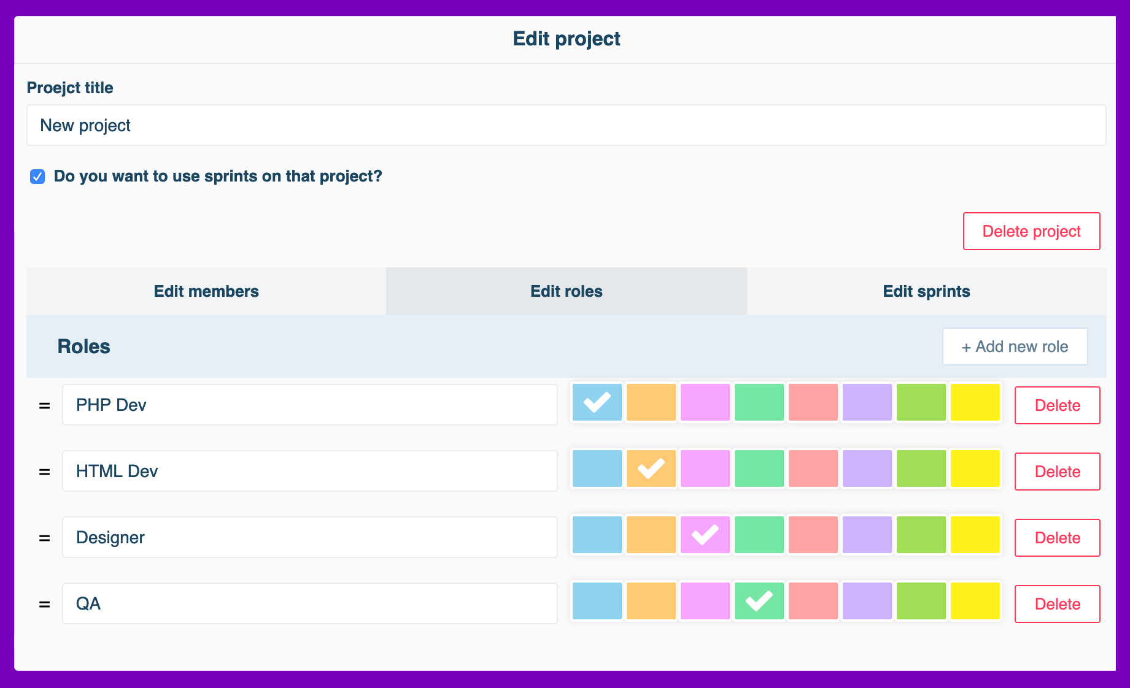Delete the QA role
The width and height of the screenshot is (1130, 688).
point(1057,604)
